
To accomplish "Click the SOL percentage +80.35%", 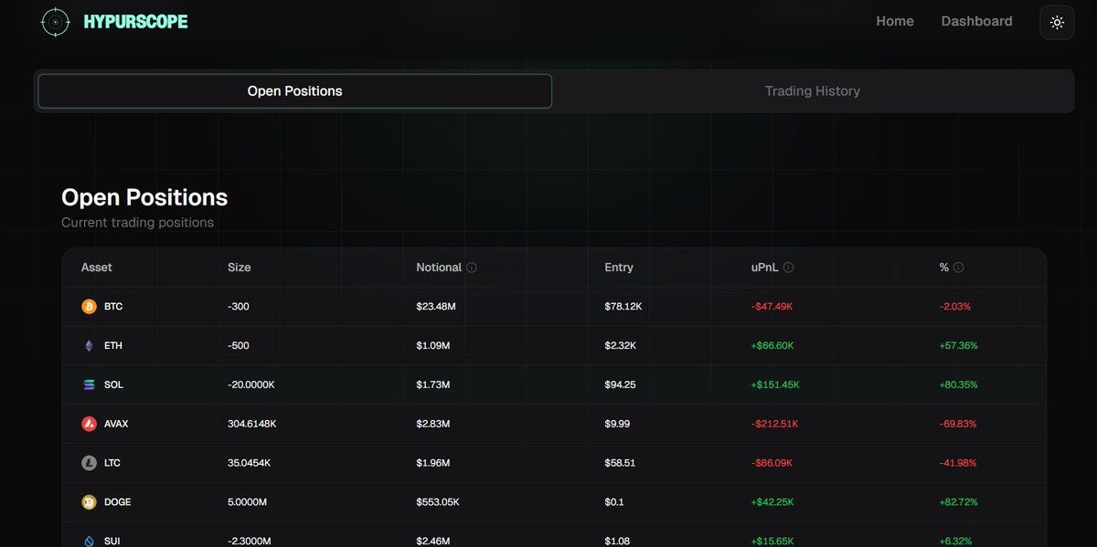I will tap(958, 385).
